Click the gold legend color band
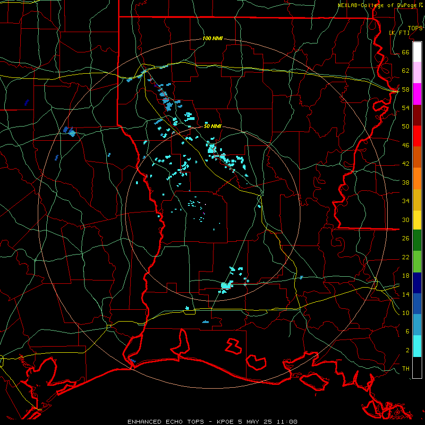Viewport: 425px width, 425px height. tap(417, 200)
